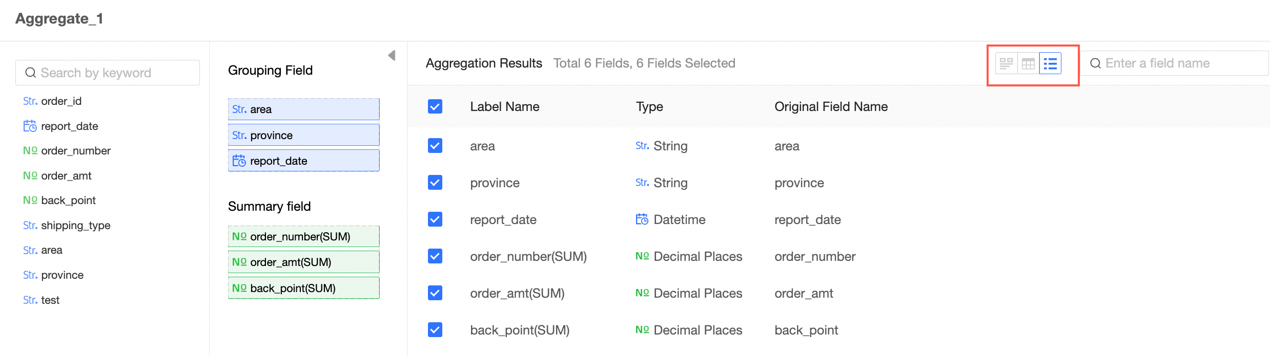This screenshot has height=356, width=1270.
Task: Select the test field in list
Action: pyautogui.click(x=50, y=300)
